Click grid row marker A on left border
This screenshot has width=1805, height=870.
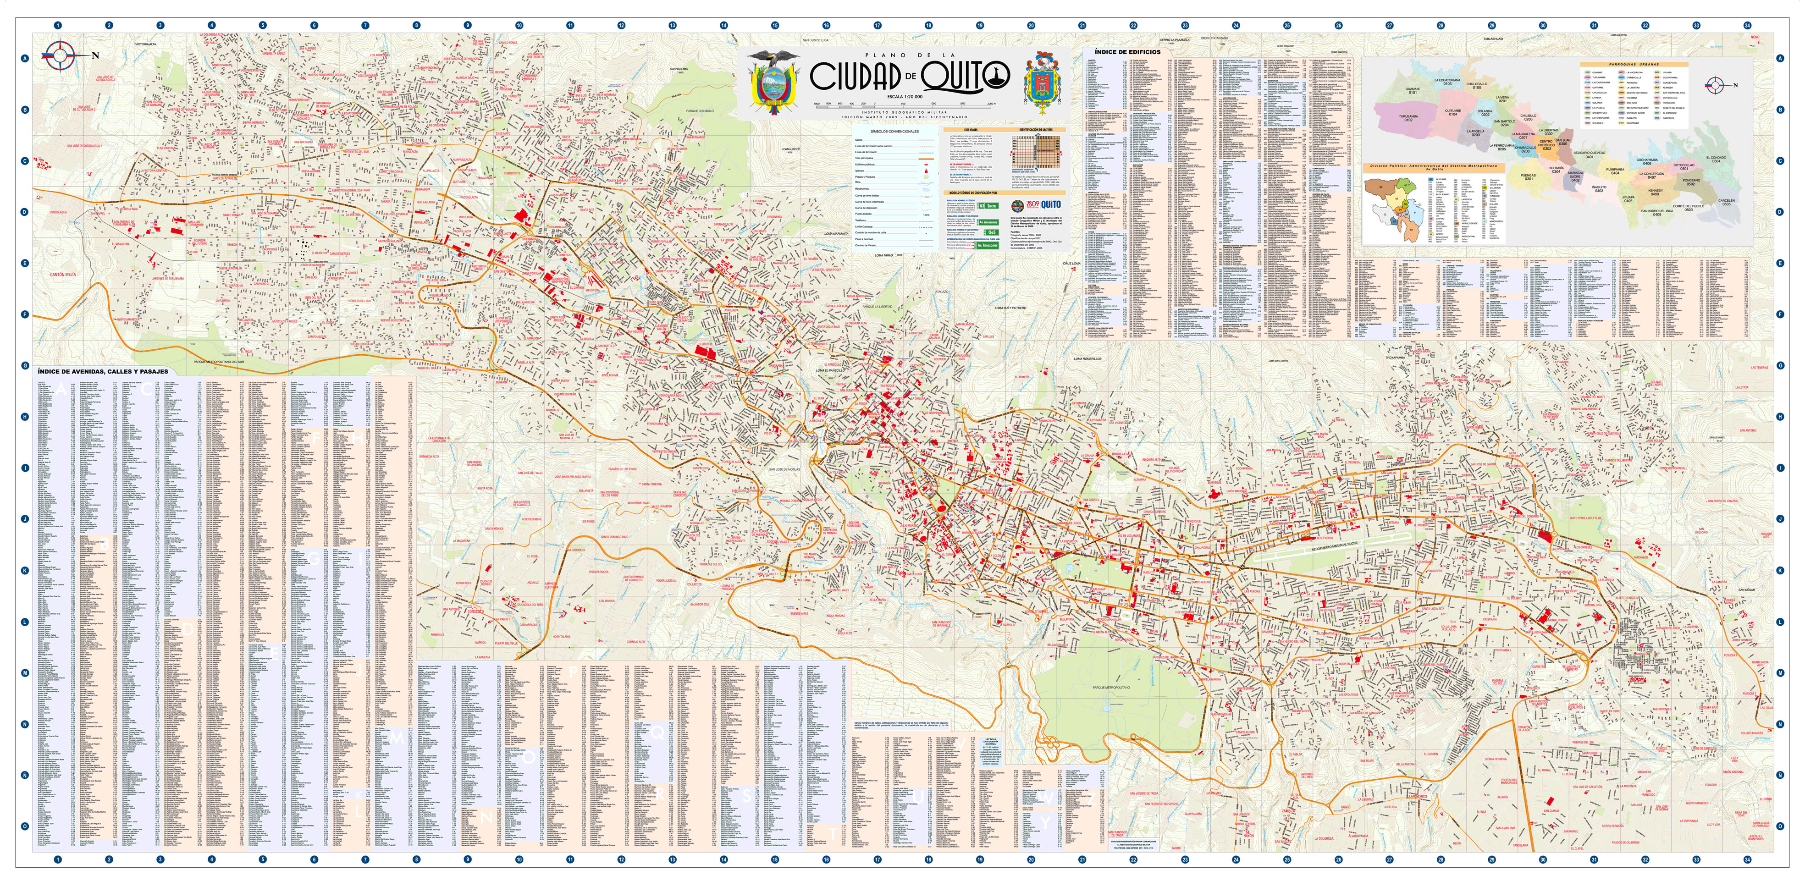point(24,58)
